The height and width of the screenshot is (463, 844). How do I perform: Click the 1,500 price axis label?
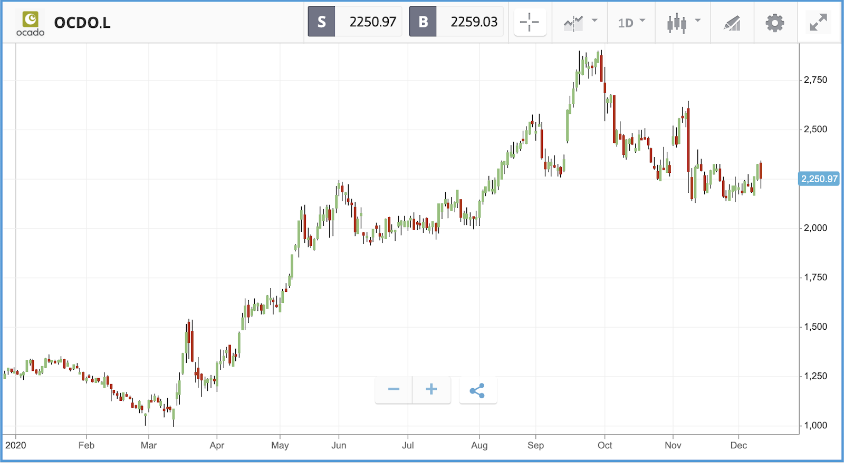(x=815, y=327)
